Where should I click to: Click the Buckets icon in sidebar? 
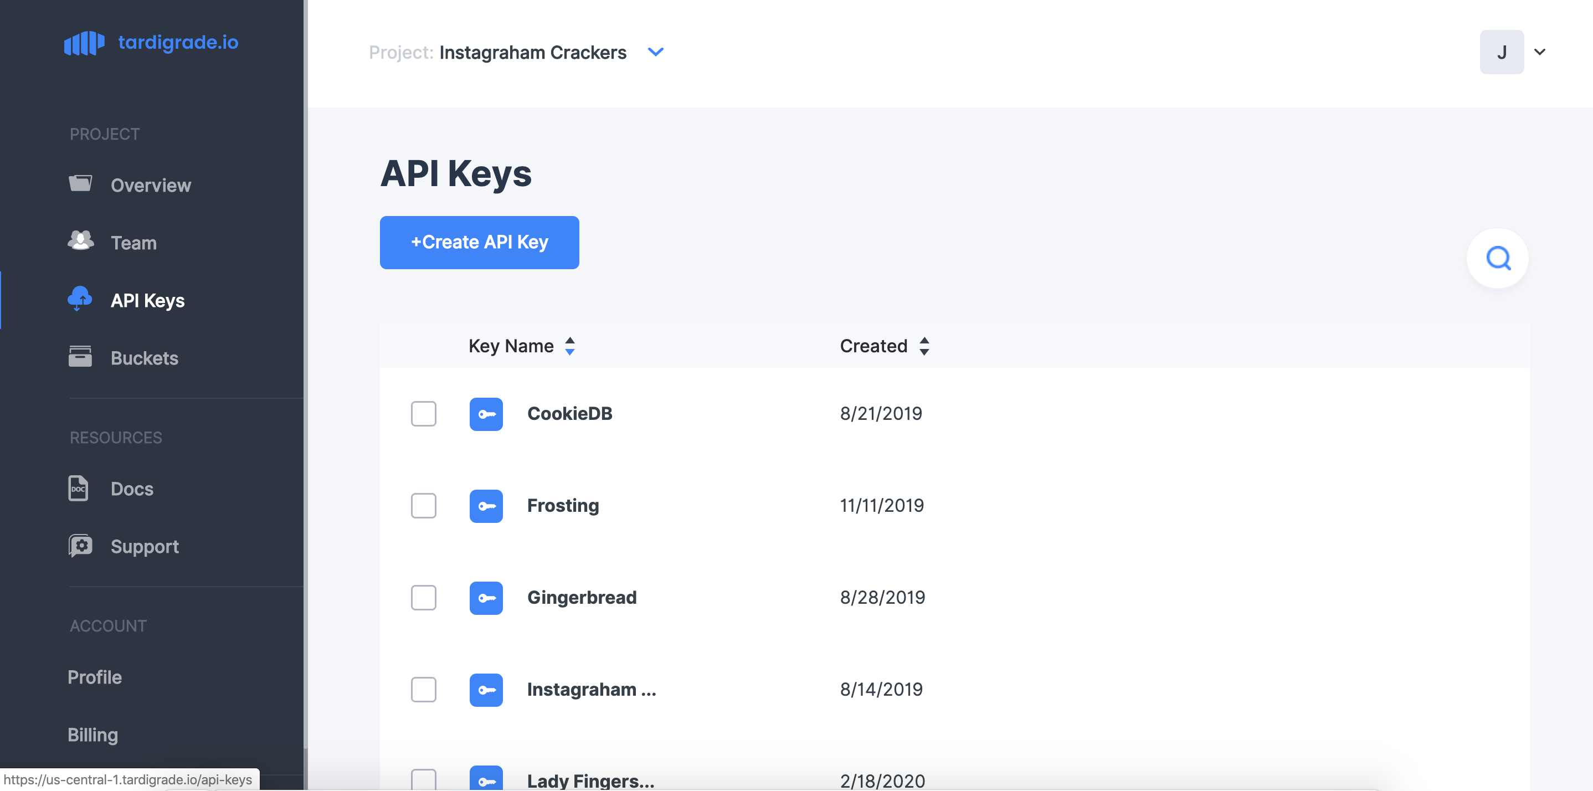(x=79, y=357)
